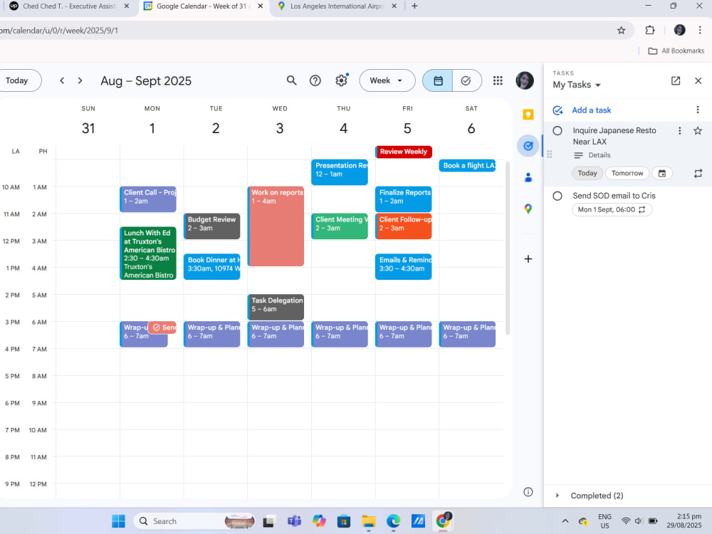This screenshot has width=712, height=534.
Task: Switch to Los Angeles International Airport tab
Action: pyautogui.click(x=337, y=6)
